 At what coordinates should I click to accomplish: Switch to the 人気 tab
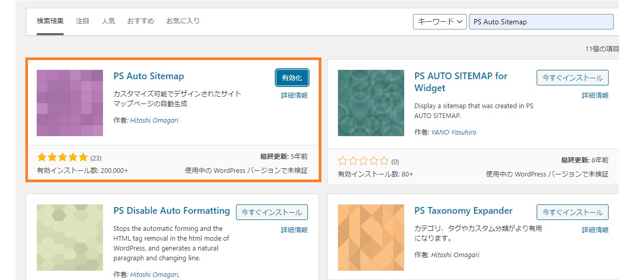point(108,21)
